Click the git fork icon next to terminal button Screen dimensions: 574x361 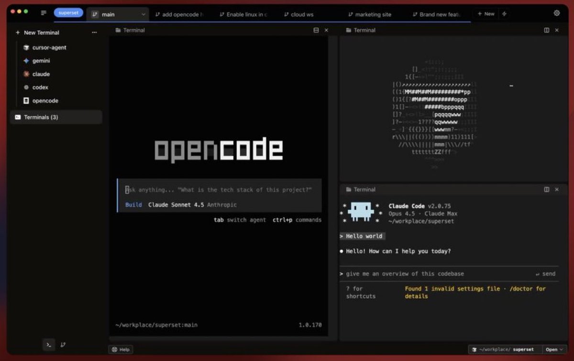coord(63,344)
